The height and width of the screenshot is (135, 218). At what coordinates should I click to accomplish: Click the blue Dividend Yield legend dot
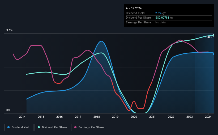(8, 127)
